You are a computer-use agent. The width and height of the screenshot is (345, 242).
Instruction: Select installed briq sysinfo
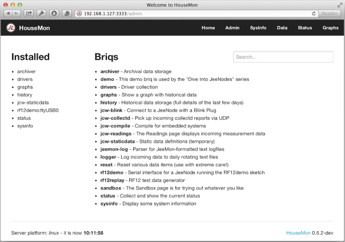(25, 126)
